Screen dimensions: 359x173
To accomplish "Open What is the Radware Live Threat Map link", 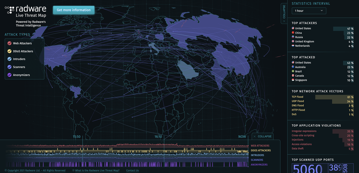I will coord(97,170).
